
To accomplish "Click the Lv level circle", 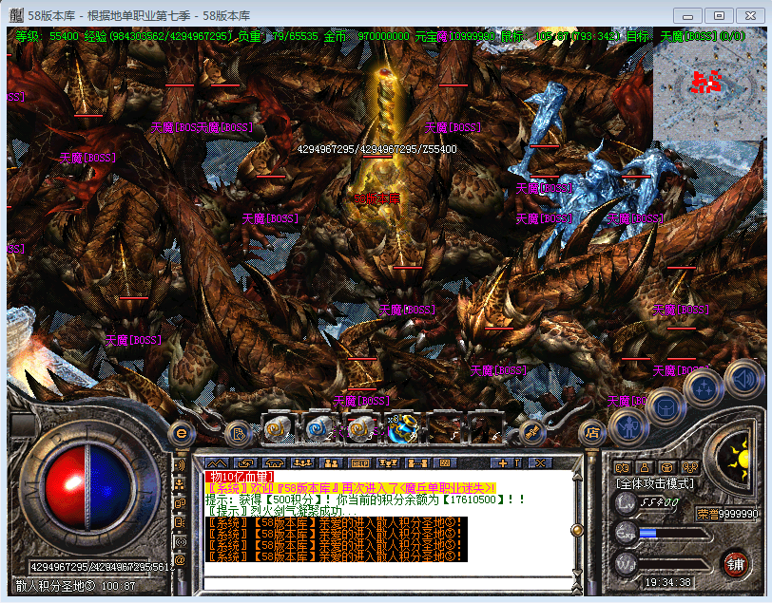I will point(626,502).
